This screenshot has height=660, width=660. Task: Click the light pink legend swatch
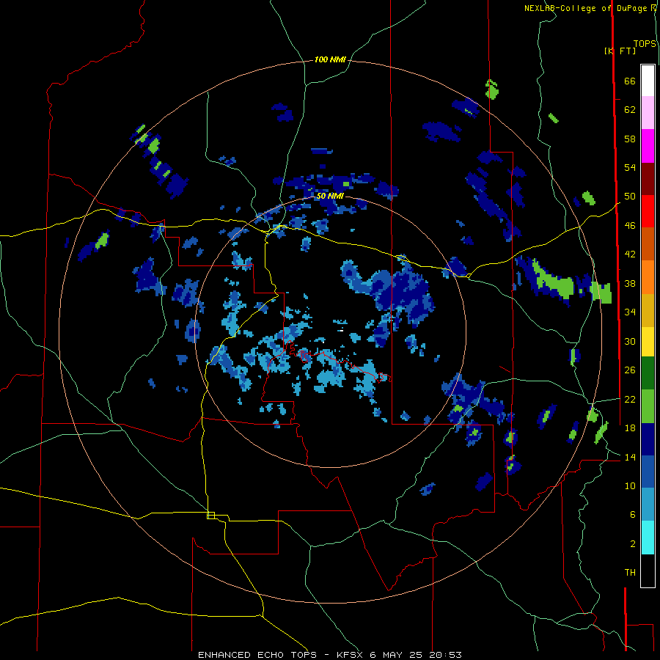(x=648, y=112)
